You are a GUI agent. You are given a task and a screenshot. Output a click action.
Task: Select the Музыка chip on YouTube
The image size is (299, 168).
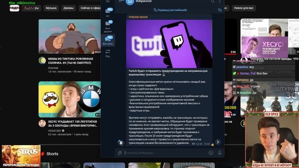click(51, 8)
